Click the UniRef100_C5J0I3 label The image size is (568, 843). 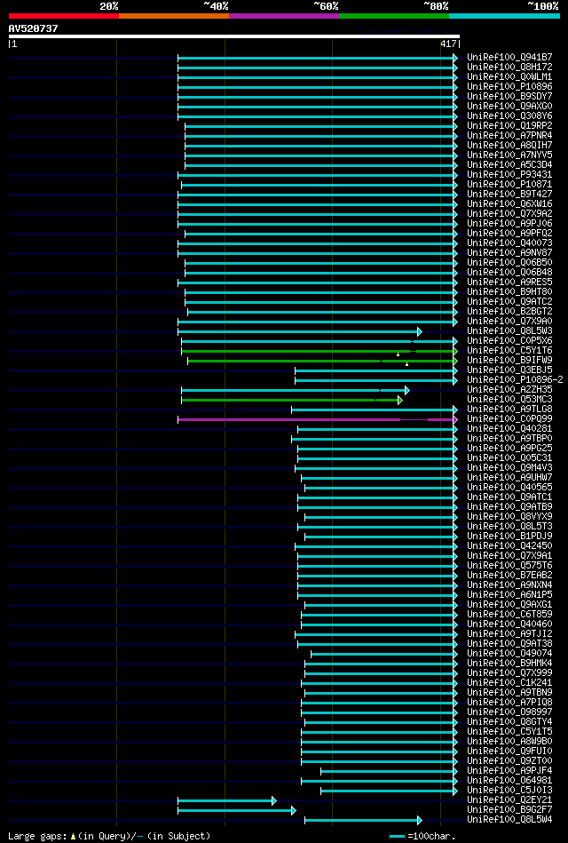(509, 791)
